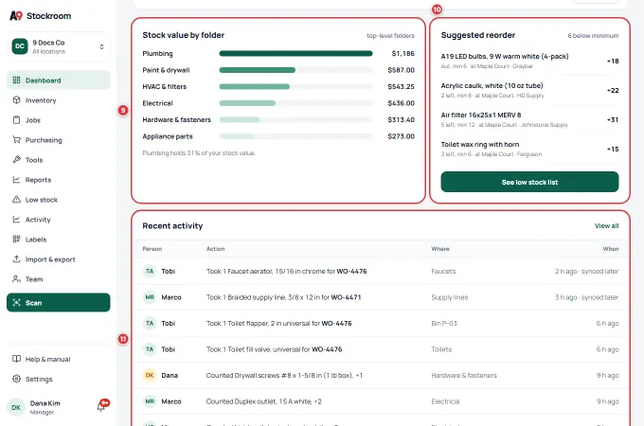Click the DK avatar beside Dana Kim
Viewport: 644px width, 426px height.
16,407
